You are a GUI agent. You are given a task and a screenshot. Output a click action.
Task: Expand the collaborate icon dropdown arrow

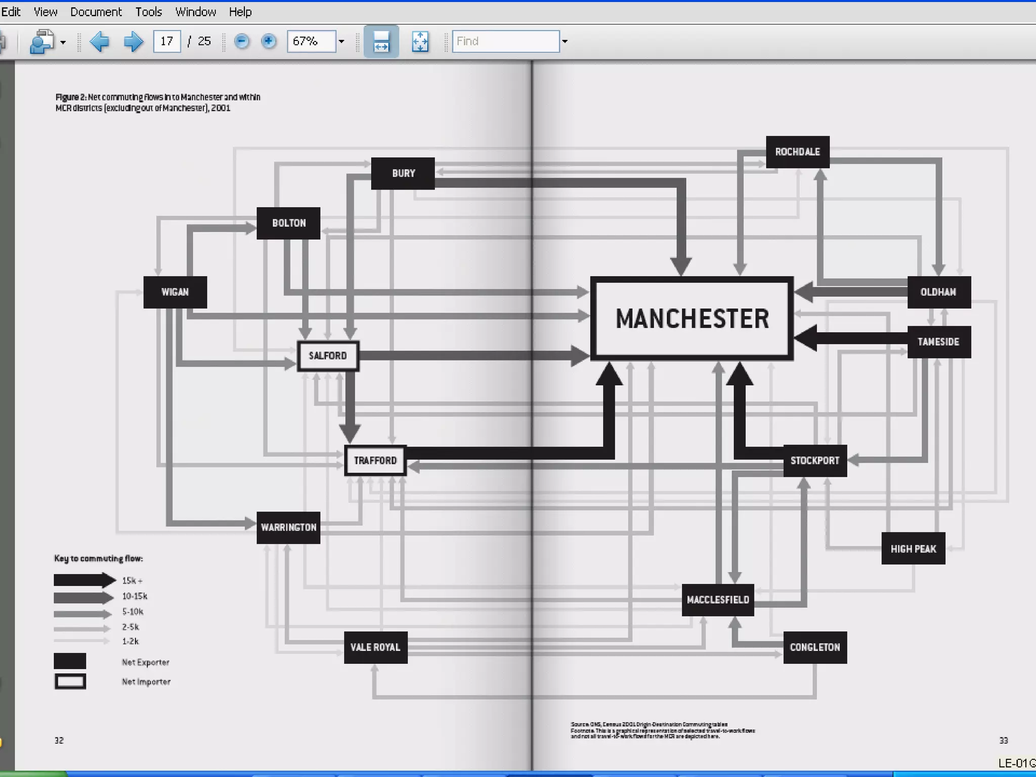pos(63,42)
